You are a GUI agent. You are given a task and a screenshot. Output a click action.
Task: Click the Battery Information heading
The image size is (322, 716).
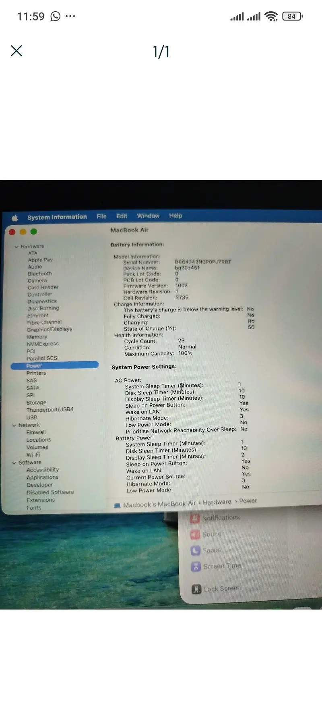pyautogui.click(x=137, y=245)
